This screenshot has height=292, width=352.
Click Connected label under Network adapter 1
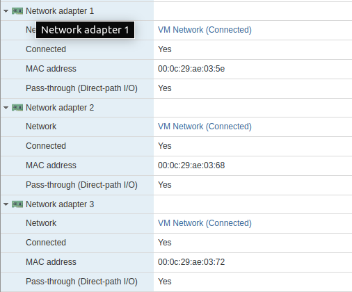(46, 49)
